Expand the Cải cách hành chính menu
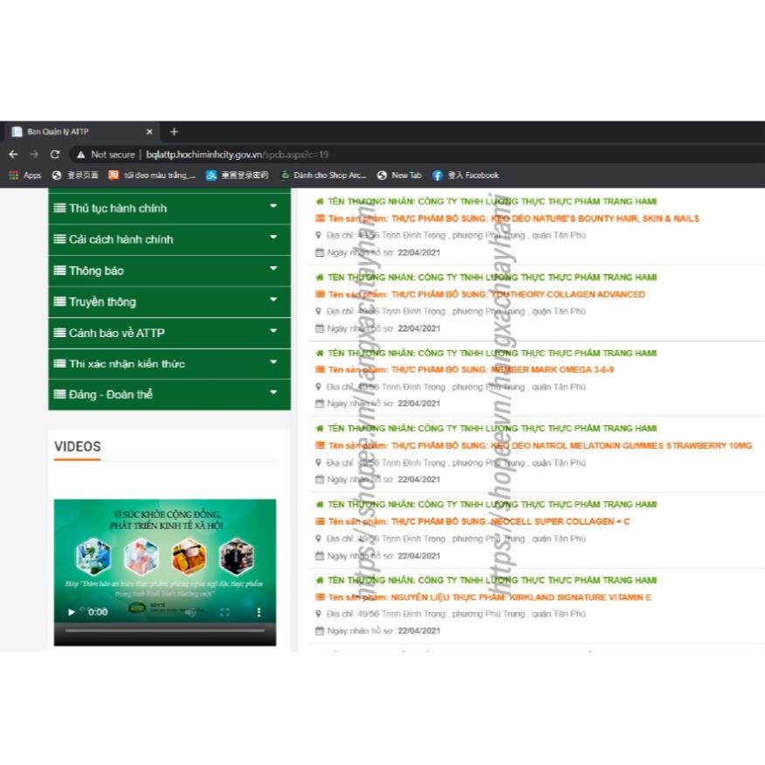This screenshot has height=765, width=765. tap(273, 238)
